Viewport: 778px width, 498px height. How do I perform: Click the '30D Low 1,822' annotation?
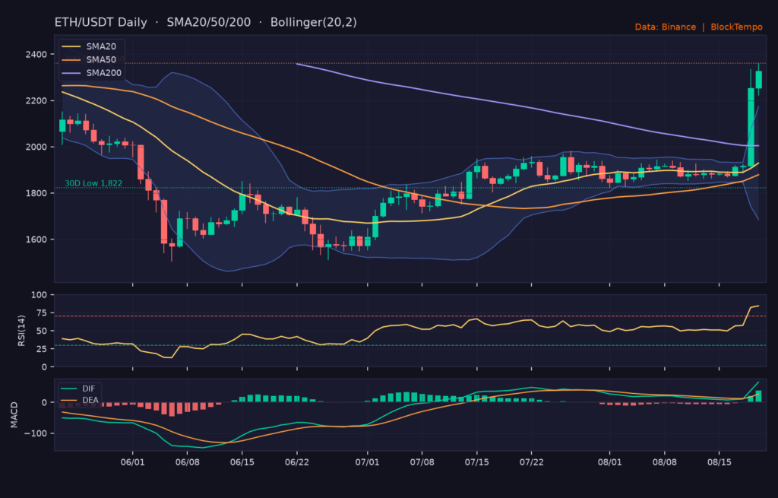tap(93, 183)
